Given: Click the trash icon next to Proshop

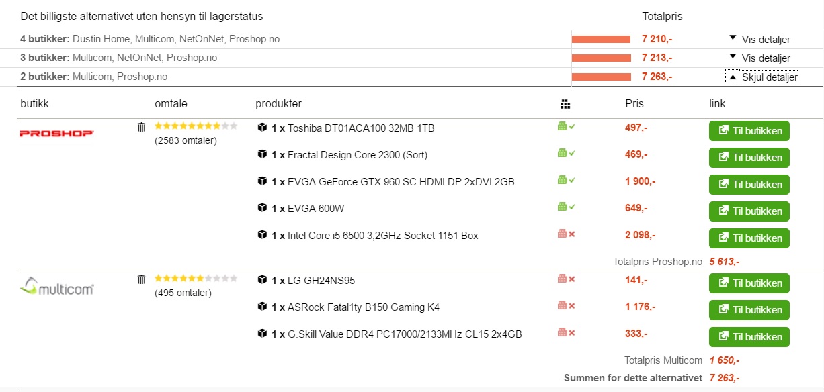Looking at the screenshot, I should pos(141,127).
